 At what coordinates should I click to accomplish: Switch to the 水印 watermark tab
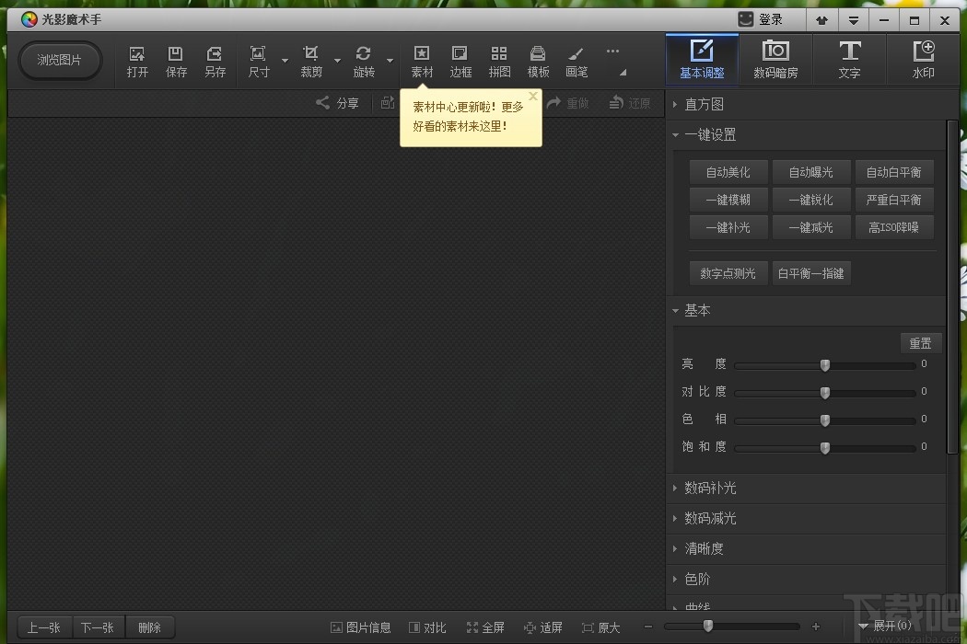point(923,60)
